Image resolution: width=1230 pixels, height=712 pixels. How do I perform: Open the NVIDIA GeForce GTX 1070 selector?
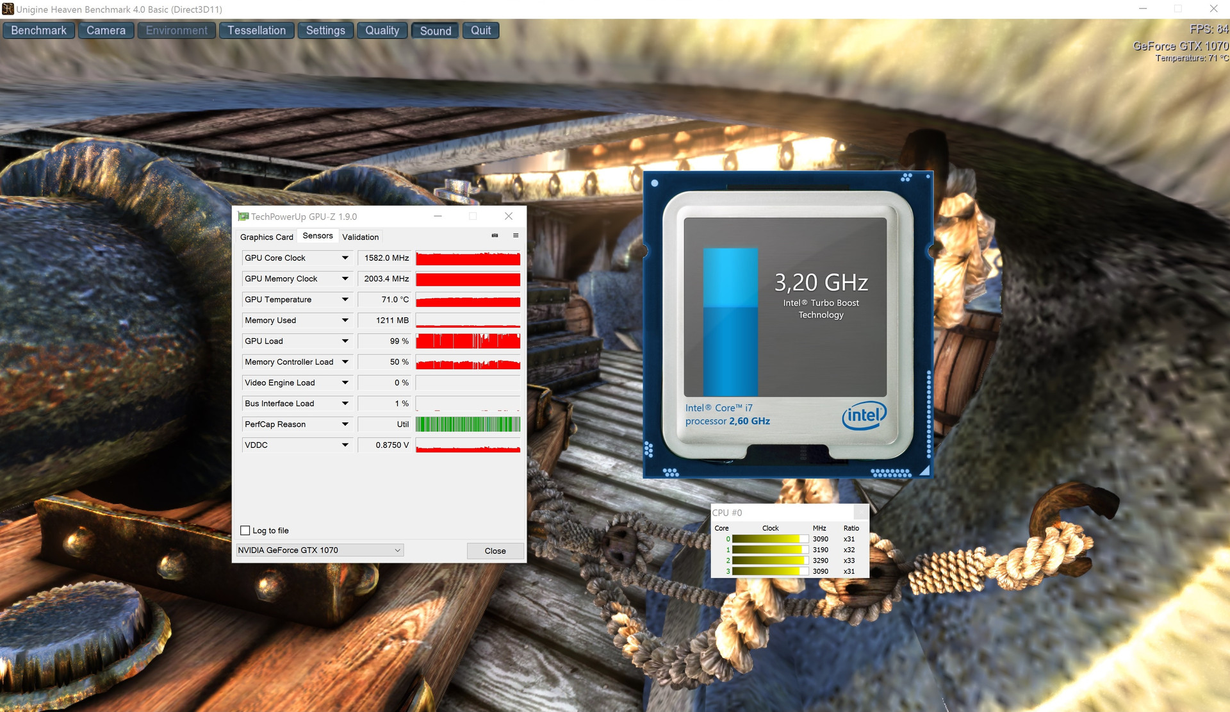pos(320,551)
